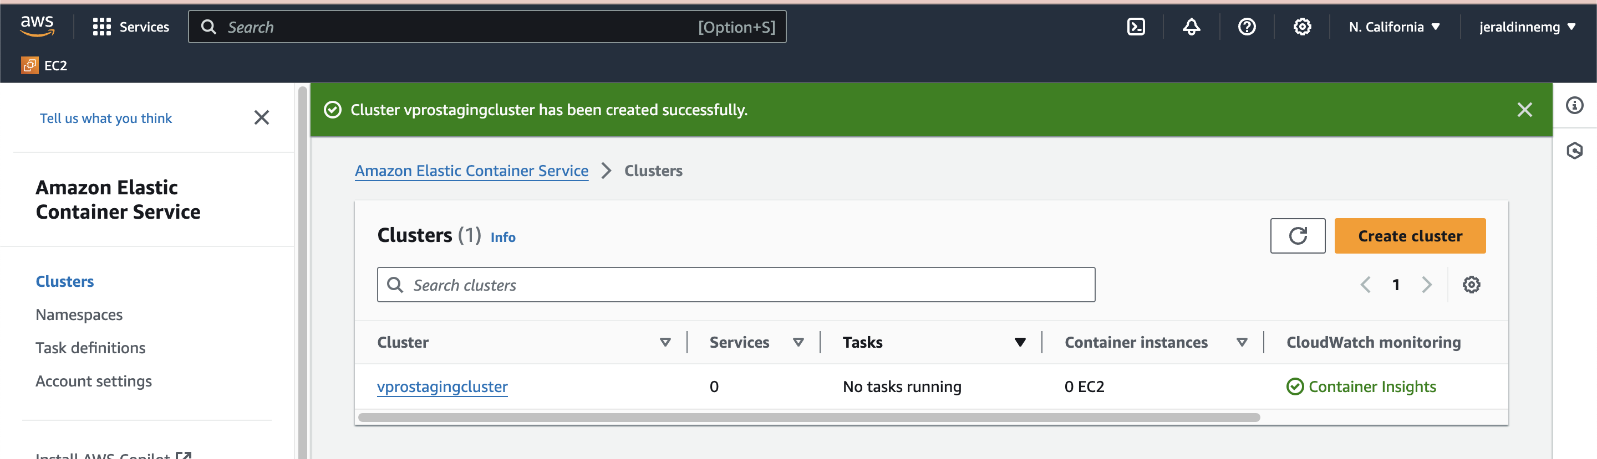Image resolution: width=1597 pixels, height=459 pixels.
Task: Open Task definitions in side navigation
Action: coord(90,348)
